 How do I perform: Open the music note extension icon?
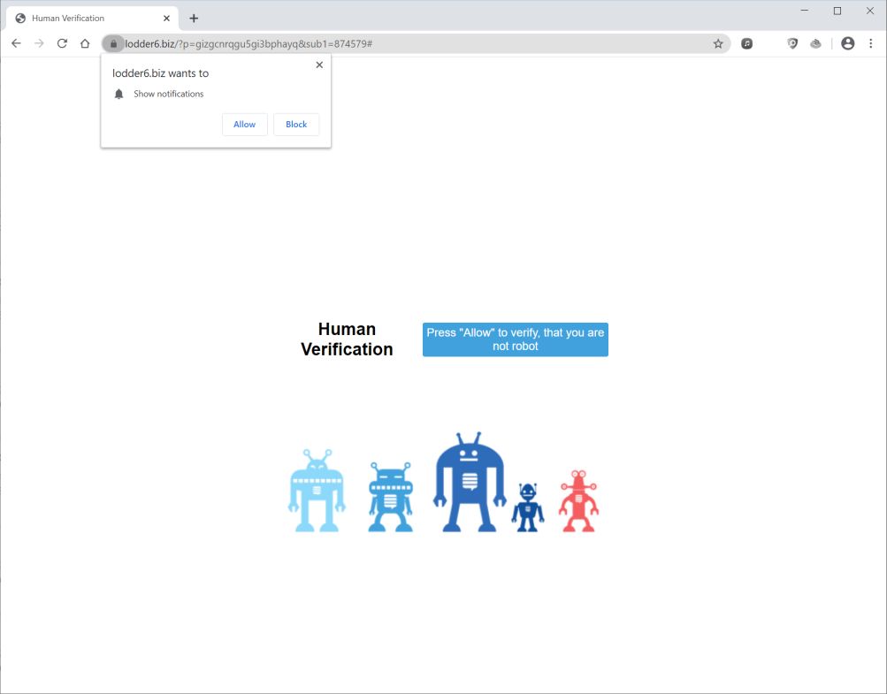click(746, 43)
